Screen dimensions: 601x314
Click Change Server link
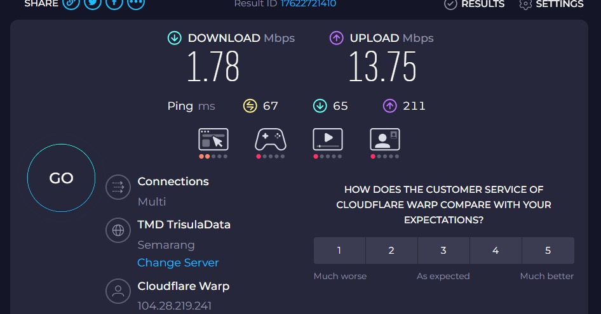178,263
